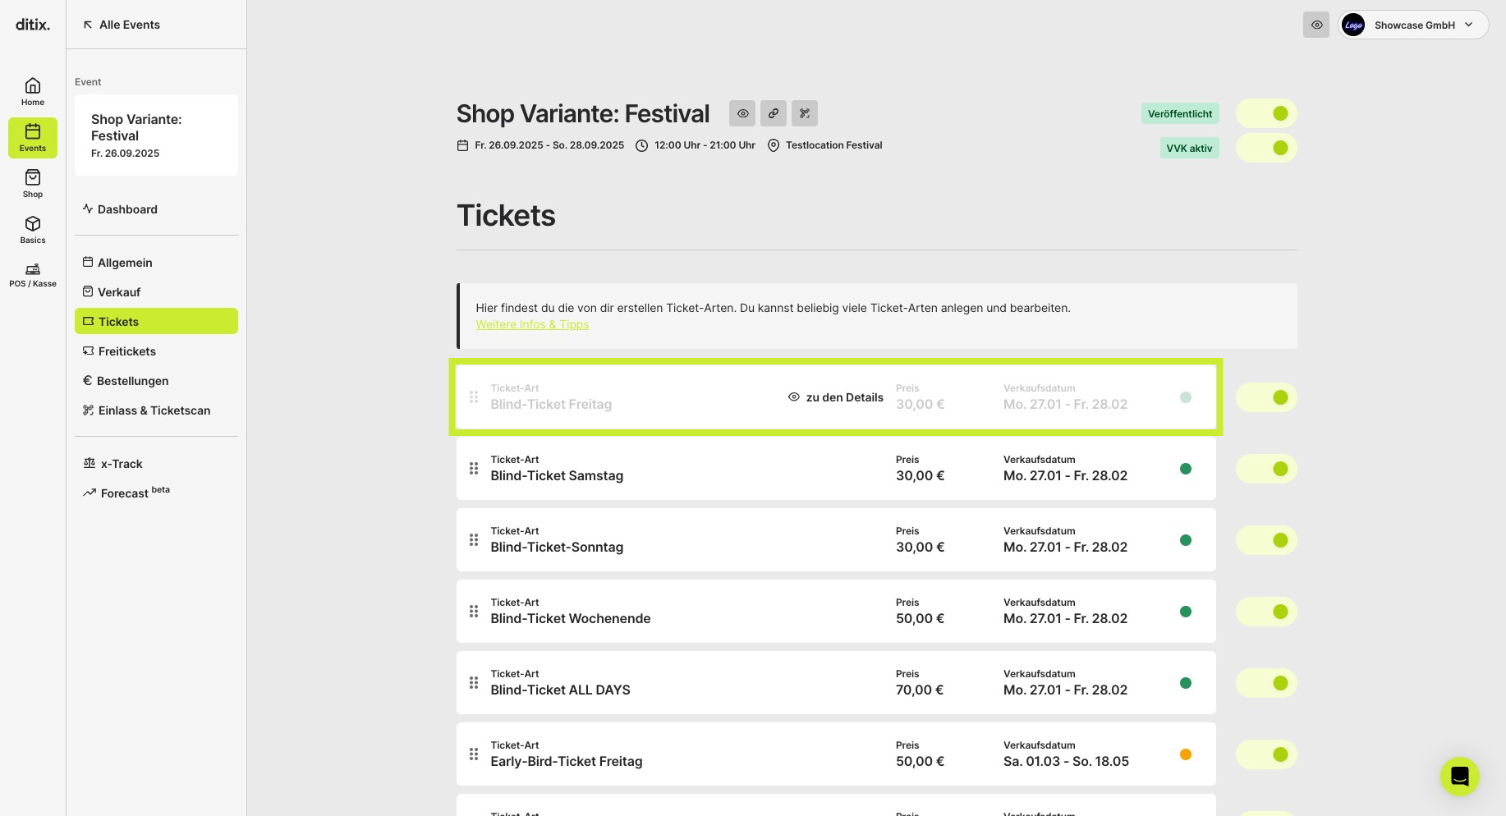
Task: Select Einlass & Ticketscan menu item
Action: coord(156,410)
